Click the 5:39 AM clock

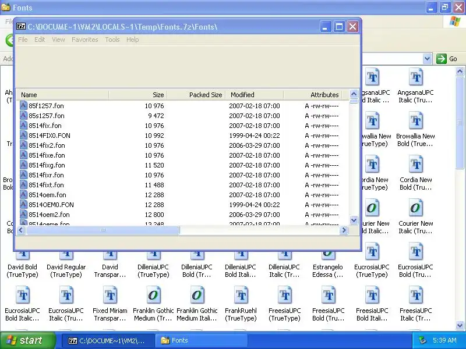[444, 340]
